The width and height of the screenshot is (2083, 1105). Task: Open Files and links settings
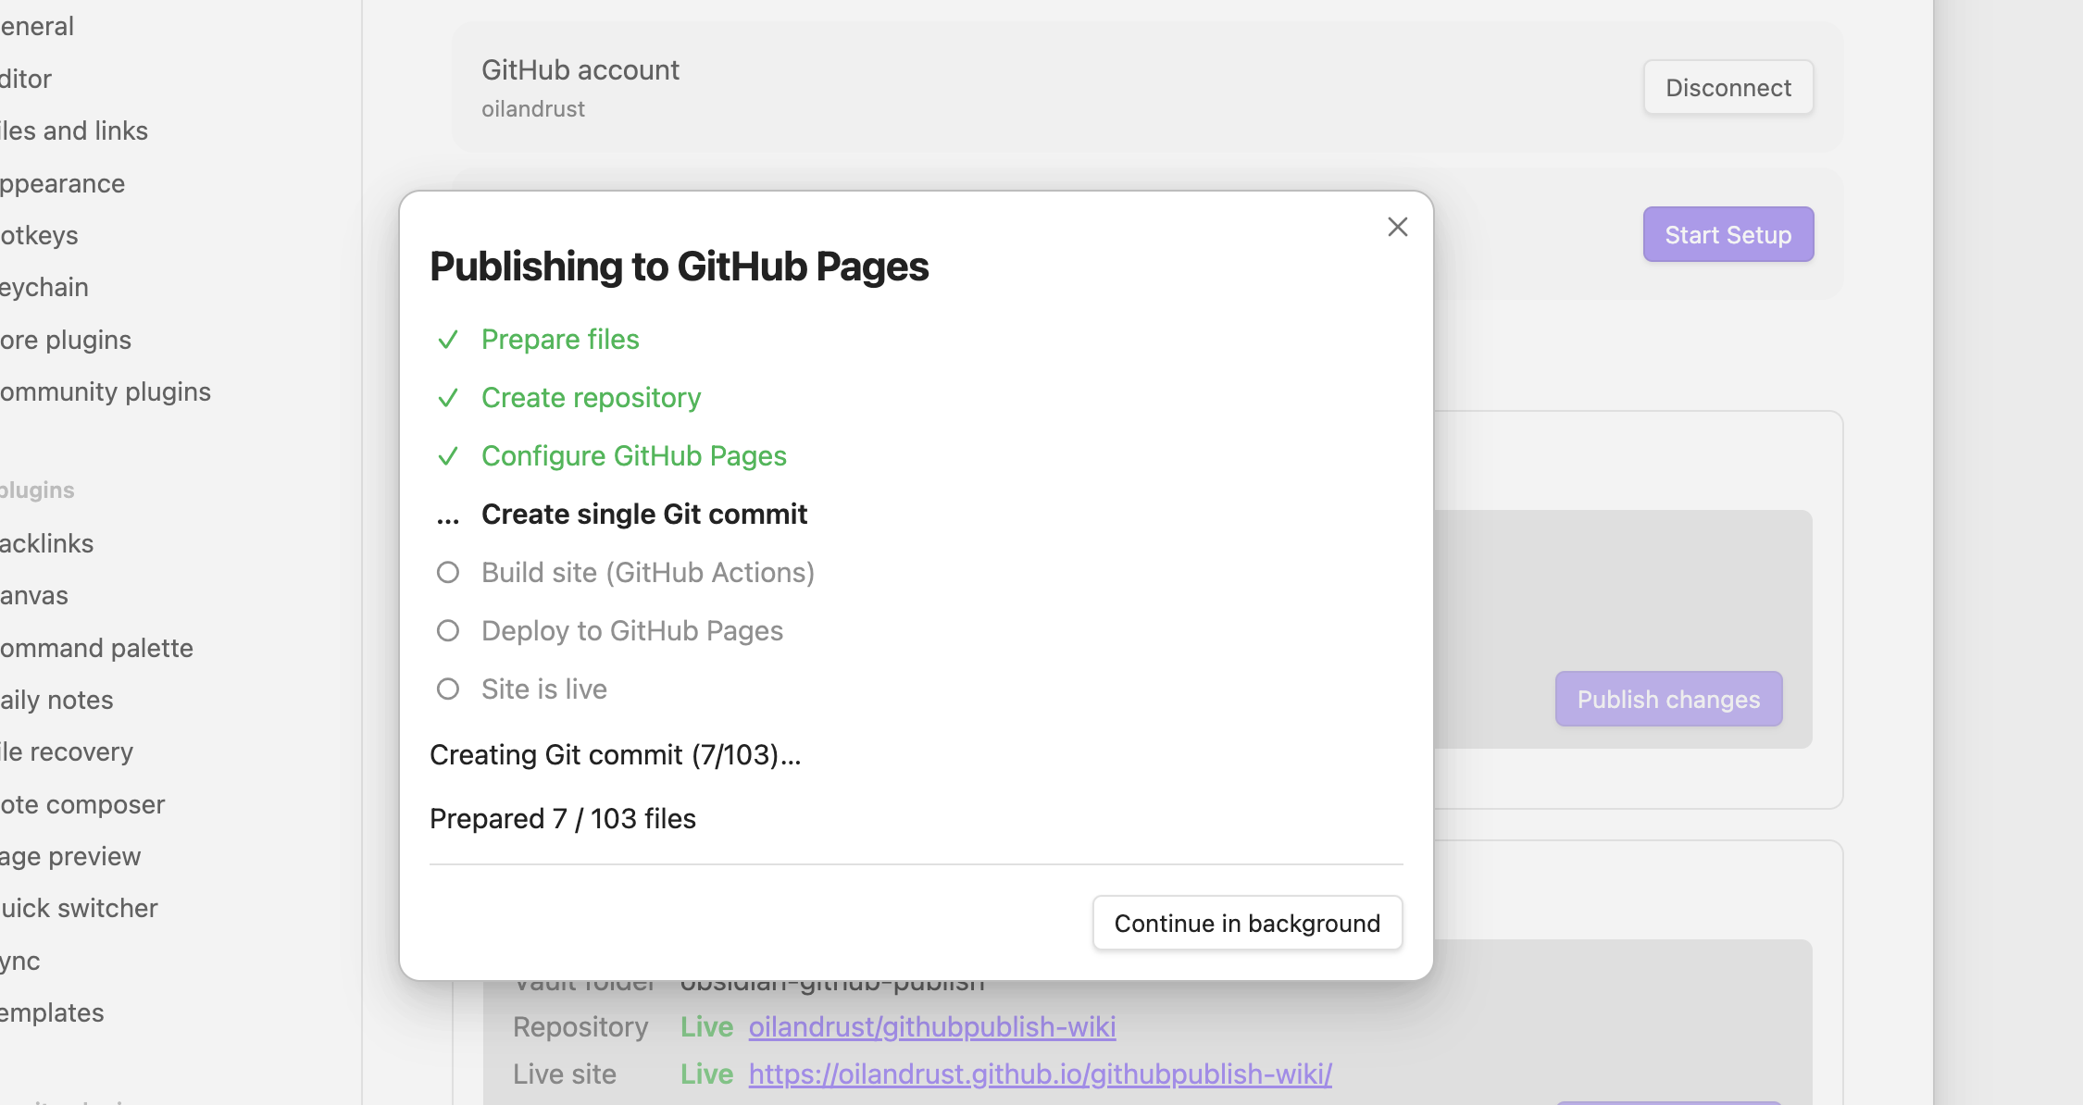(x=73, y=130)
